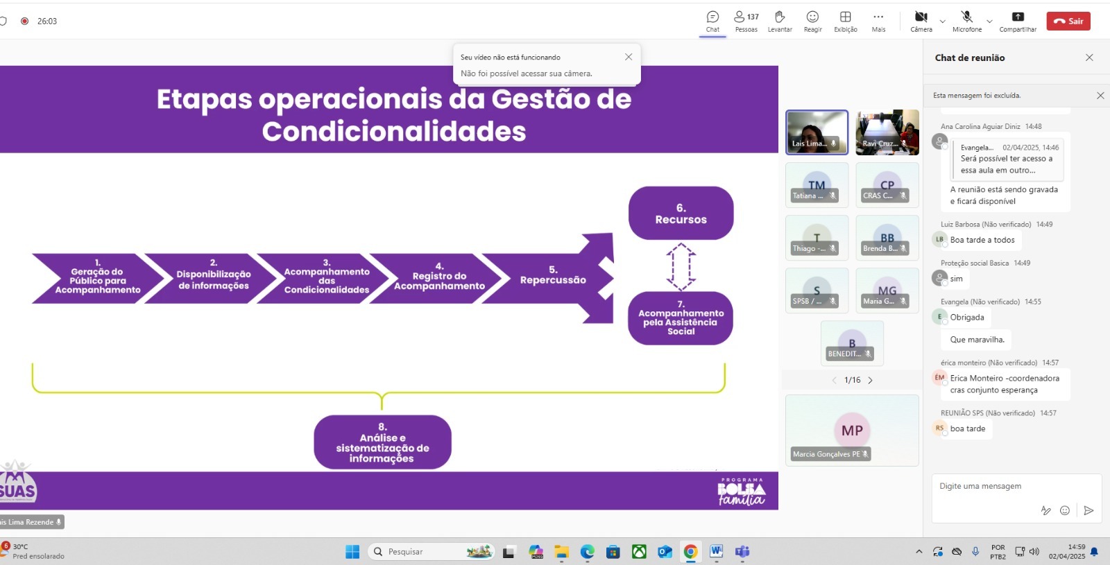Select Ravi Cruz video thumbnail
The image size is (1110, 565).
pyautogui.click(x=887, y=132)
